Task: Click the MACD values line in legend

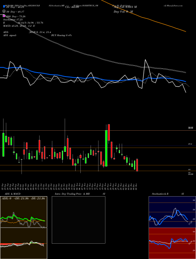Action: pyautogui.click(x=19, y=26)
